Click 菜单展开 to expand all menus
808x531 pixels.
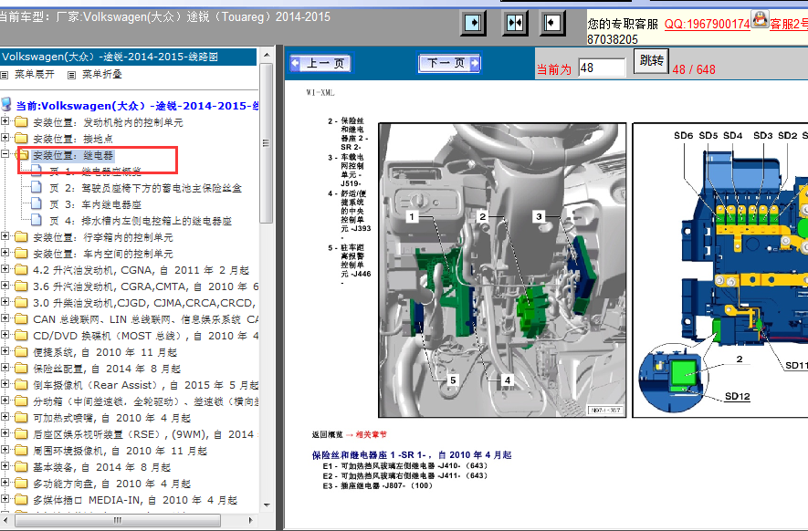tap(34, 74)
